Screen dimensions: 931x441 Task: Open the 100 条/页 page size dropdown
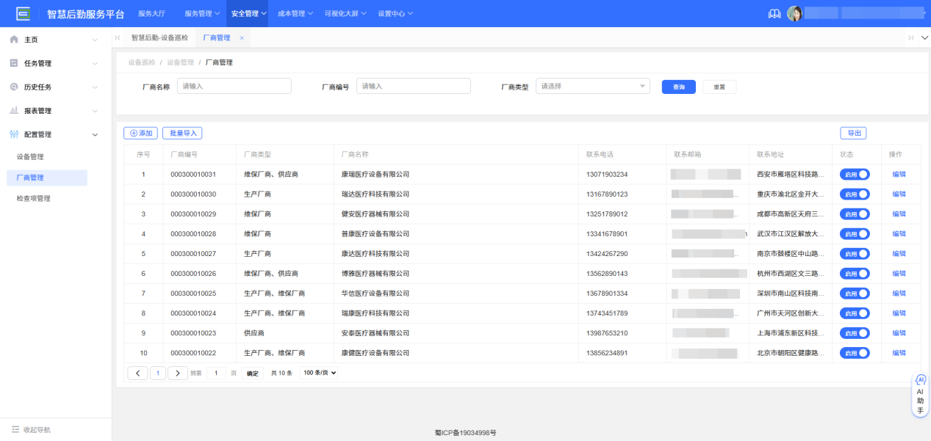point(318,372)
